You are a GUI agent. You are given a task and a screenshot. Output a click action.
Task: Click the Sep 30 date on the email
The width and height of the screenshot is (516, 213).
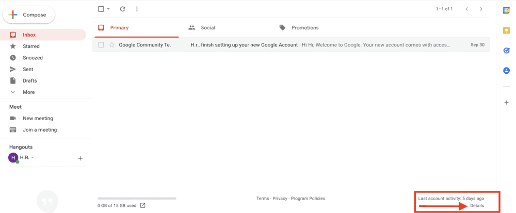tap(477, 45)
